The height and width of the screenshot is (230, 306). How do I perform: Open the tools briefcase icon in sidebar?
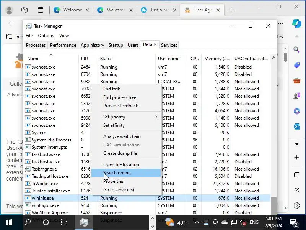(x=297, y=80)
